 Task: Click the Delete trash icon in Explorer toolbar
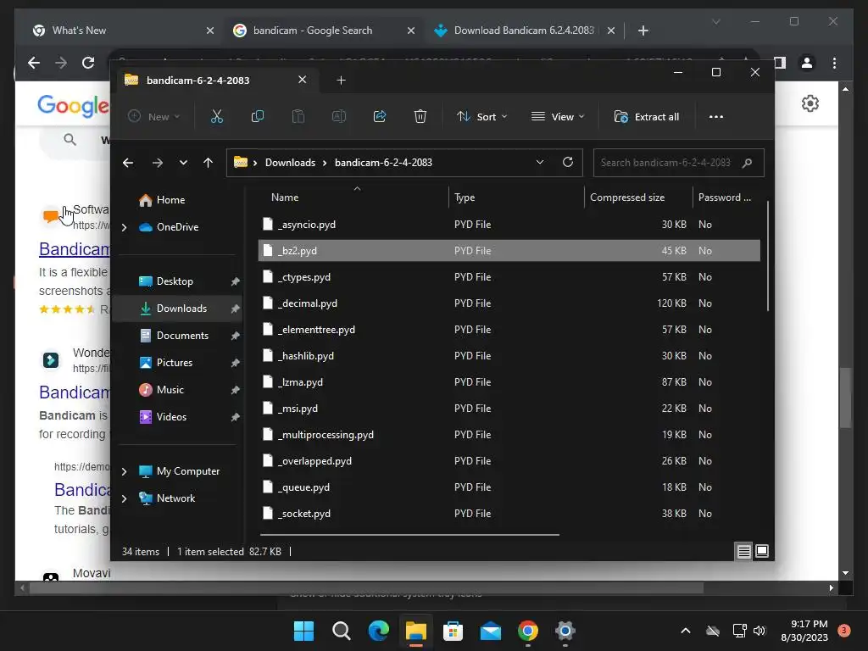point(420,117)
